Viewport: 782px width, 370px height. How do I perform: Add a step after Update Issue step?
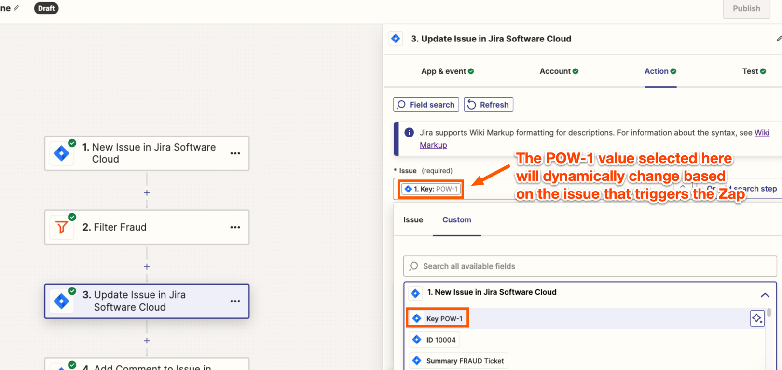pyautogui.click(x=147, y=340)
